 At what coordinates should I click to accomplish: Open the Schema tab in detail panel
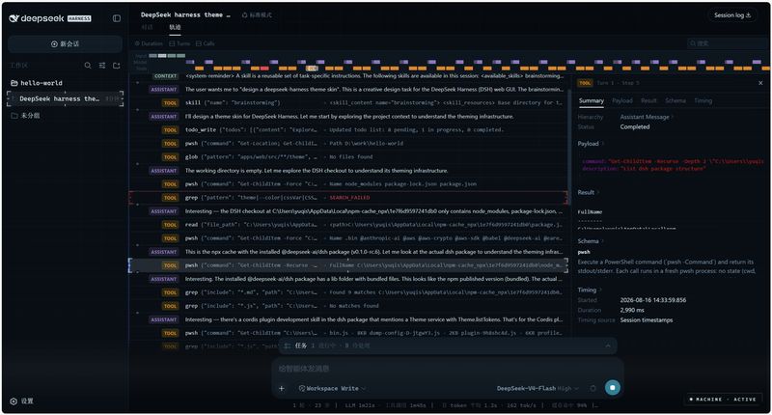pos(675,100)
